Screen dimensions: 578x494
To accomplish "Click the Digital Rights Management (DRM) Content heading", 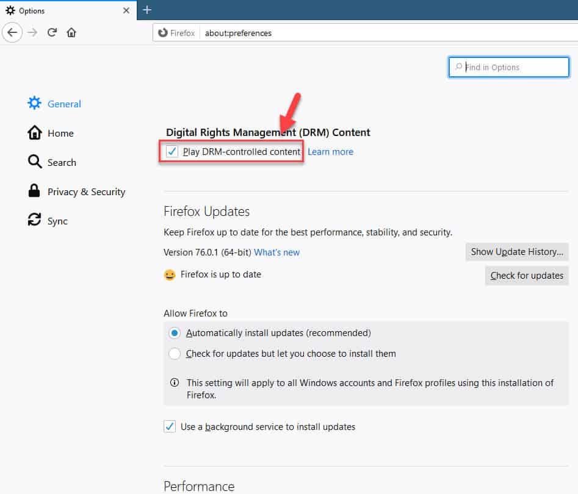I will [x=268, y=132].
